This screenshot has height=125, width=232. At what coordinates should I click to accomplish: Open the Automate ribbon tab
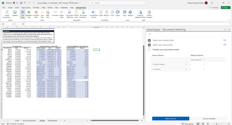pyautogui.click(x=64, y=7)
